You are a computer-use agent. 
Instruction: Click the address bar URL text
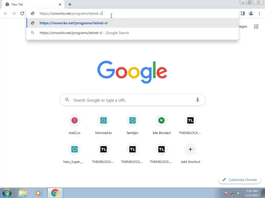pyautogui.click(x=71, y=13)
